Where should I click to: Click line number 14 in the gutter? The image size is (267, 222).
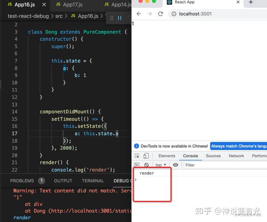(15, 112)
